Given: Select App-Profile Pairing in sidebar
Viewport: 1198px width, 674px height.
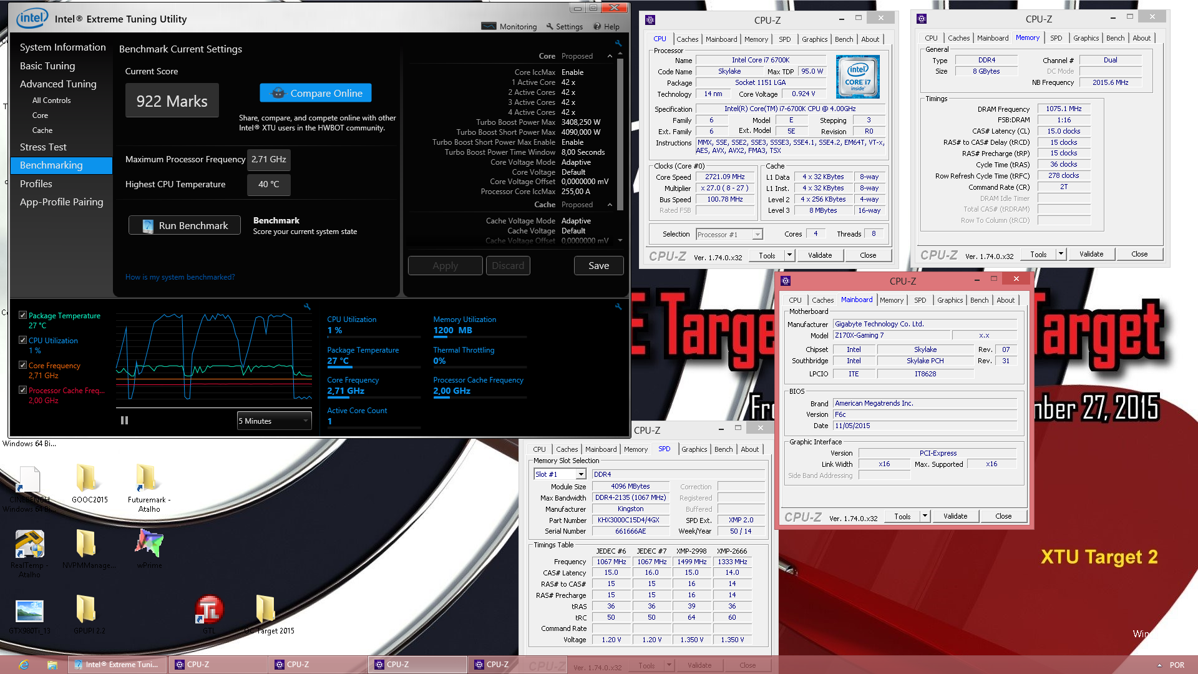Looking at the screenshot, I should point(61,202).
